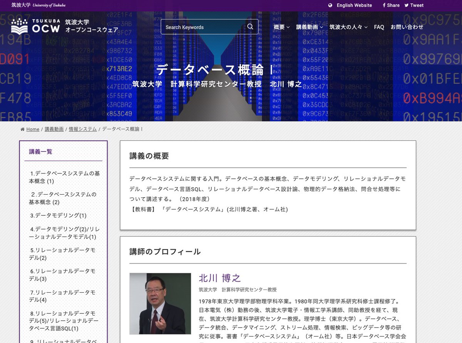462x343 pixels.
Task: Open the FAQ menu item
Action: [x=379, y=27]
